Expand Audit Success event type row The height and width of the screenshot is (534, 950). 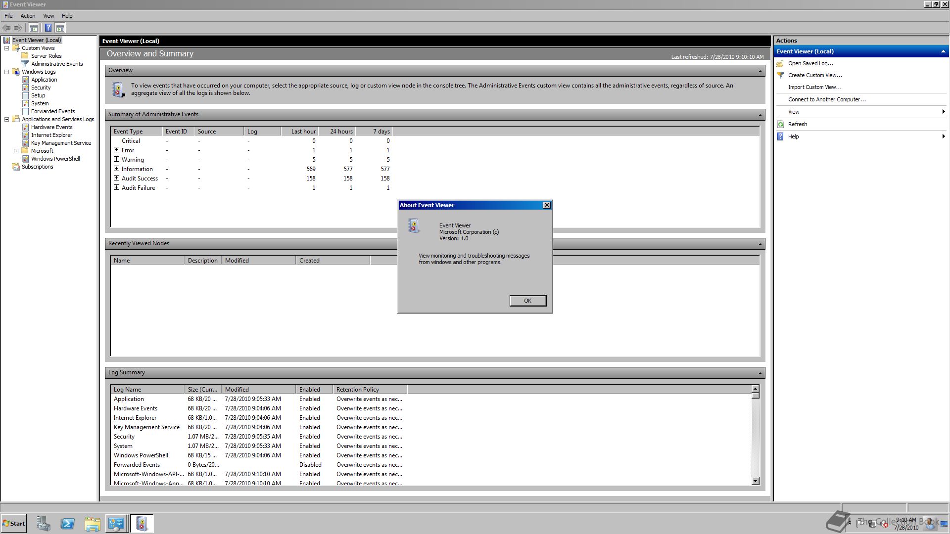coord(117,178)
